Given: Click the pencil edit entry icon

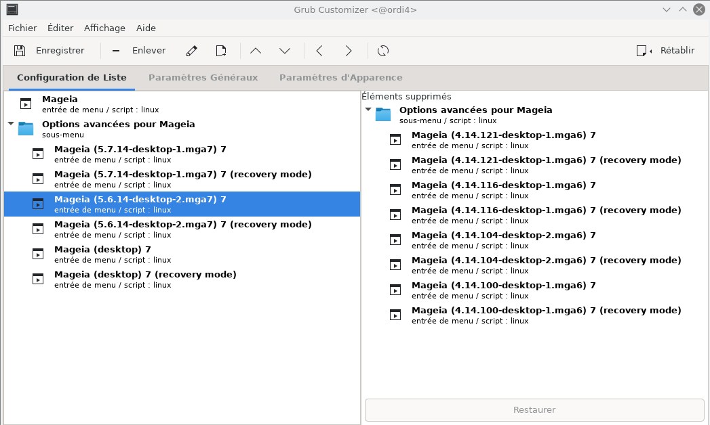Looking at the screenshot, I should coord(191,51).
